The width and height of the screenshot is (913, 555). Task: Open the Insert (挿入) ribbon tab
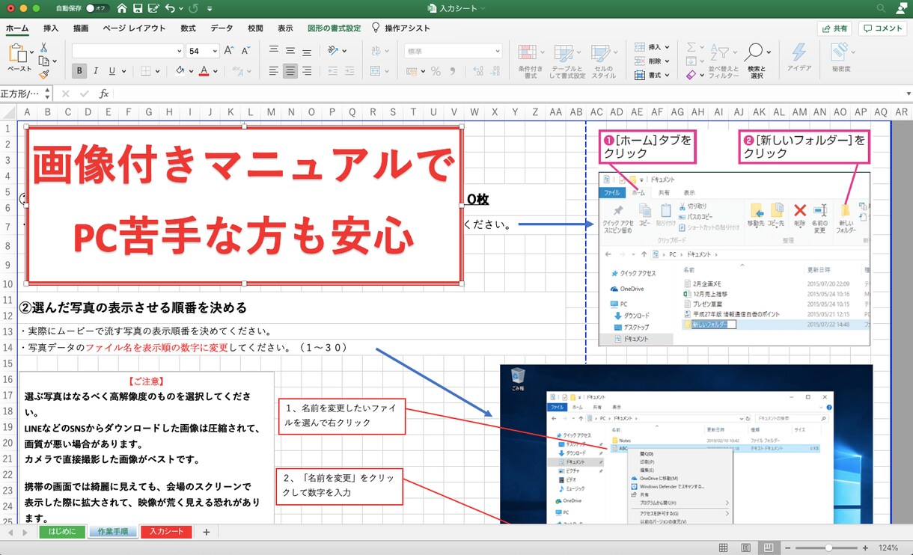pos(51,28)
